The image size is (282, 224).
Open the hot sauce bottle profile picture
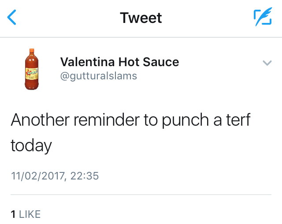point(31,69)
